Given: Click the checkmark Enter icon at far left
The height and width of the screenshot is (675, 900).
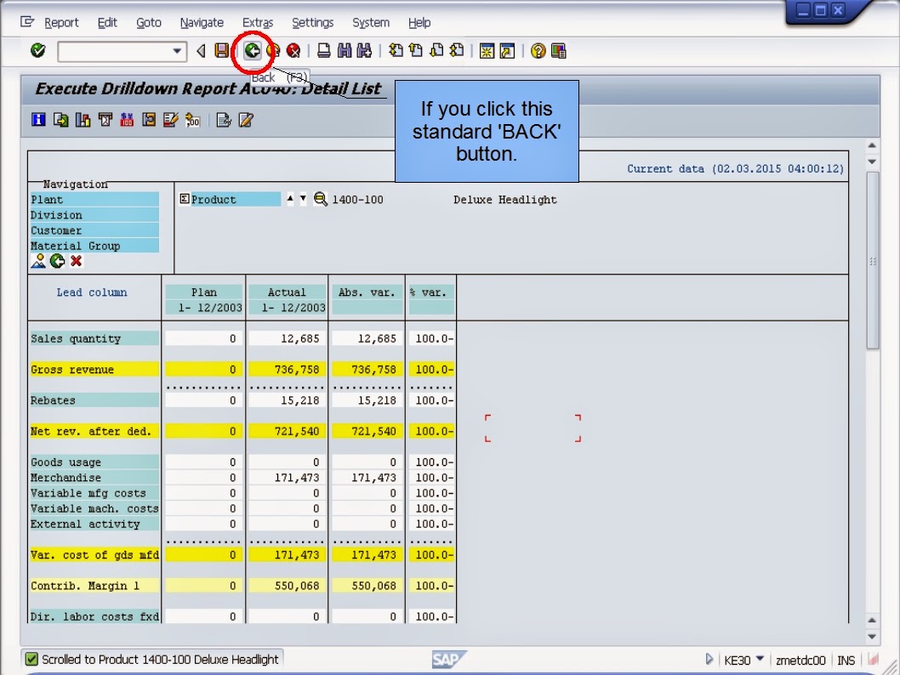Looking at the screenshot, I should (37, 50).
